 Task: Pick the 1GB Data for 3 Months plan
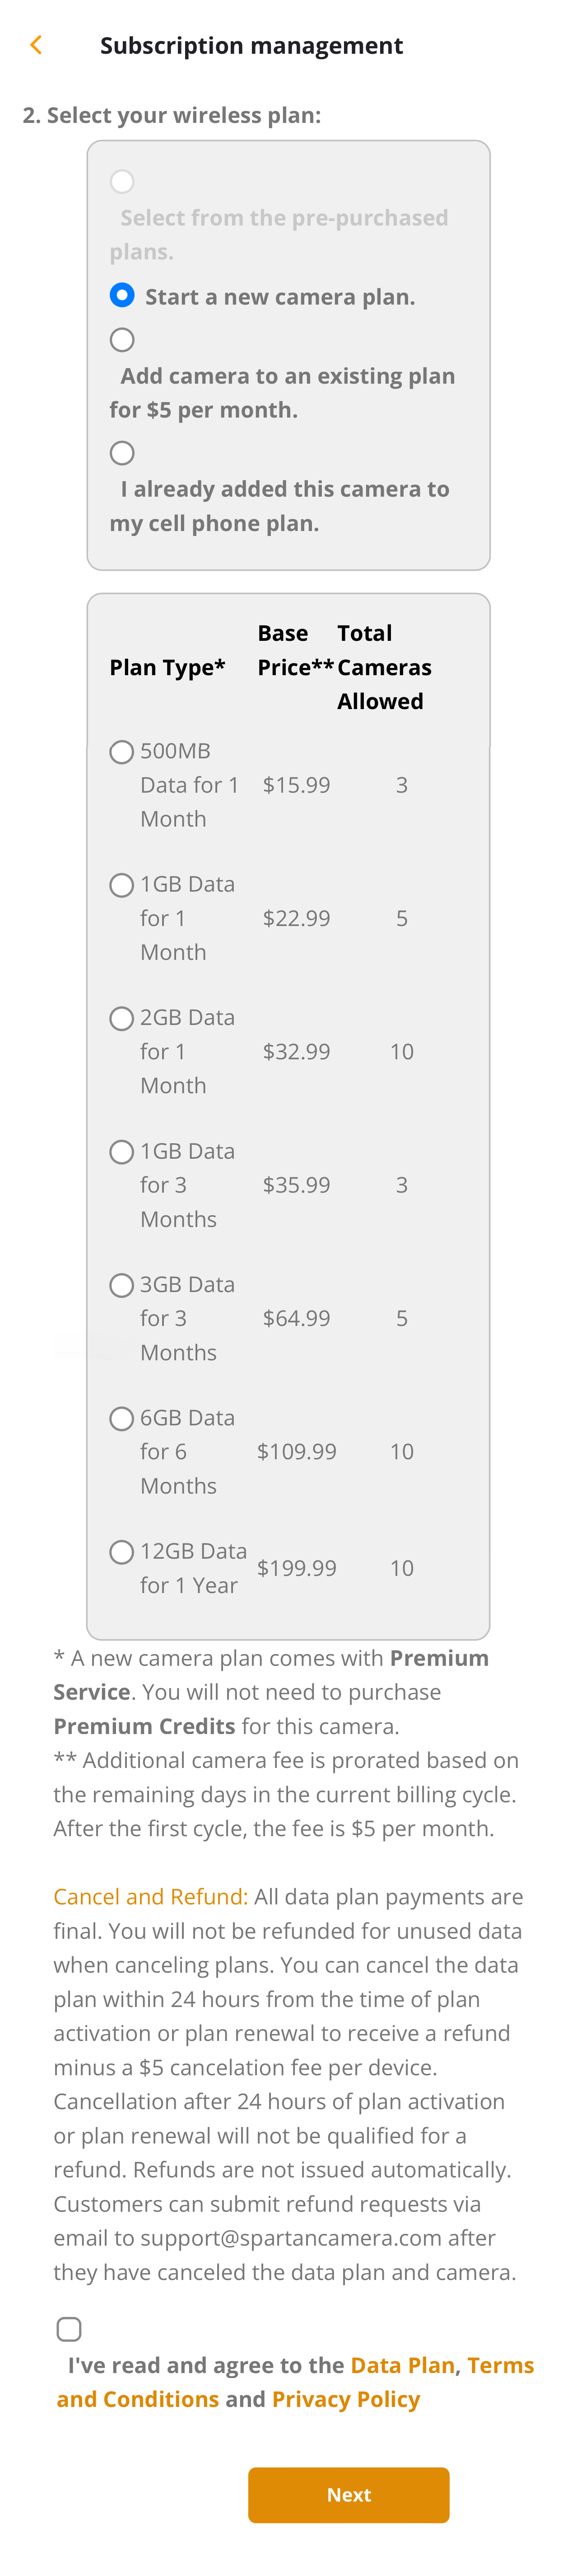pyautogui.click(x=122, y=1152)
